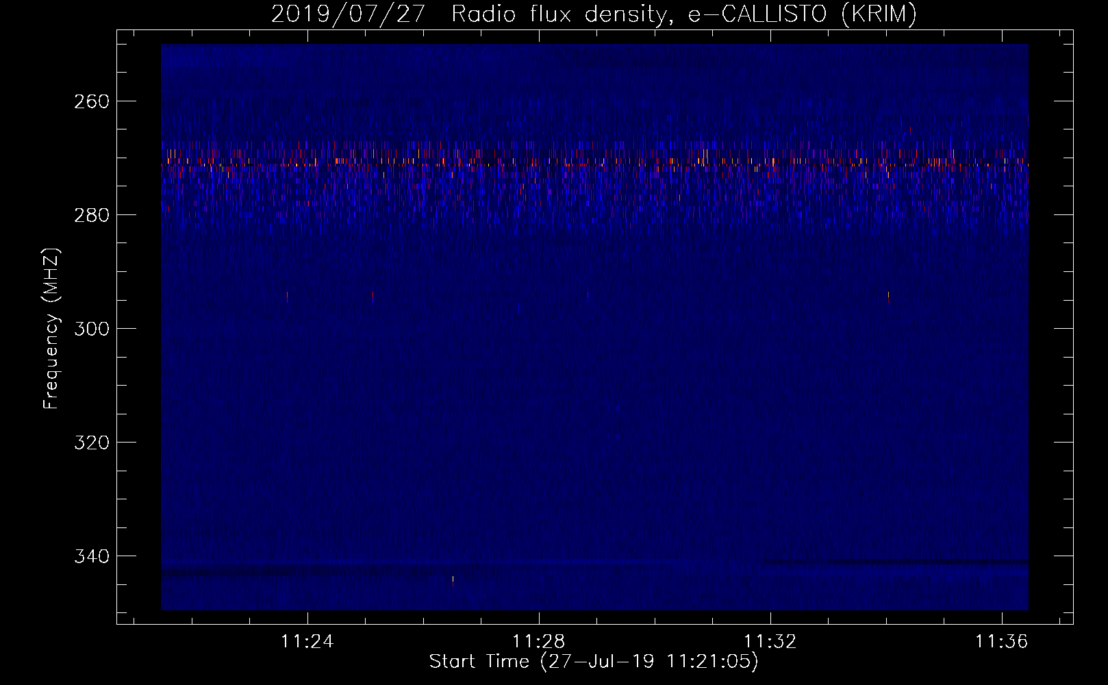
Task: Click the 320 frequency tick label
Action: pos(92,443)
